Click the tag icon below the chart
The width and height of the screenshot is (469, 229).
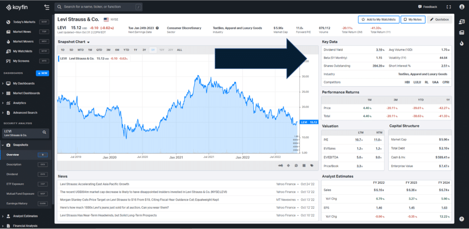coord(311,165)
